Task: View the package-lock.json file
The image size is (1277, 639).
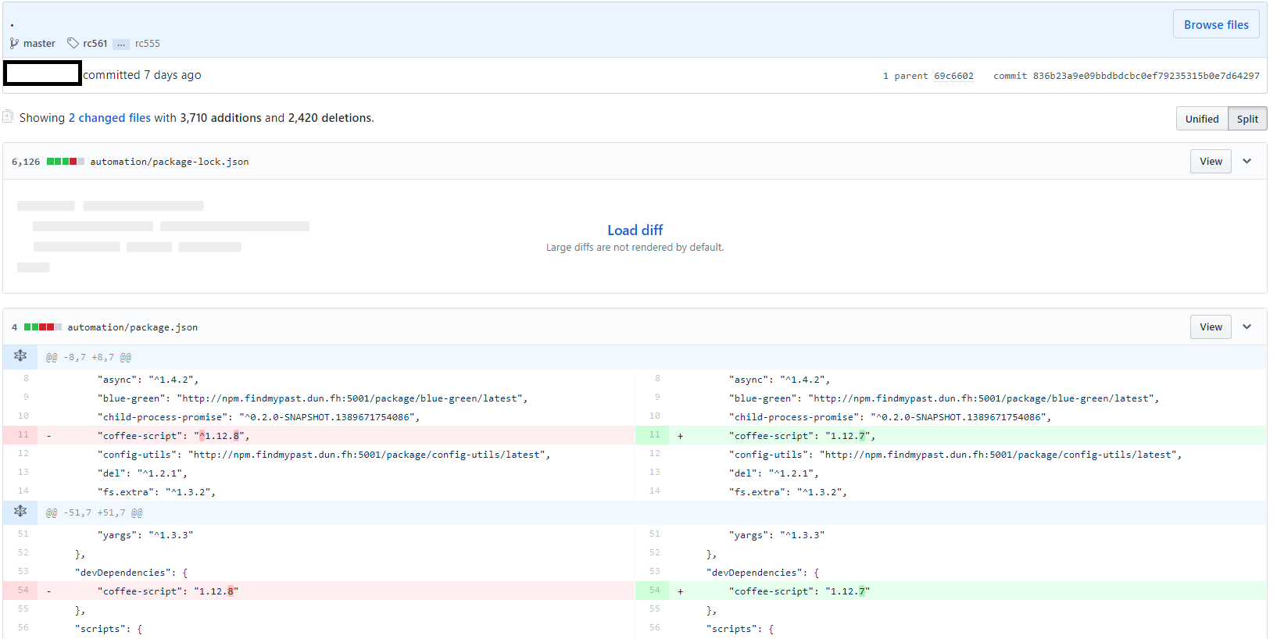Action: click(1211, 161)
